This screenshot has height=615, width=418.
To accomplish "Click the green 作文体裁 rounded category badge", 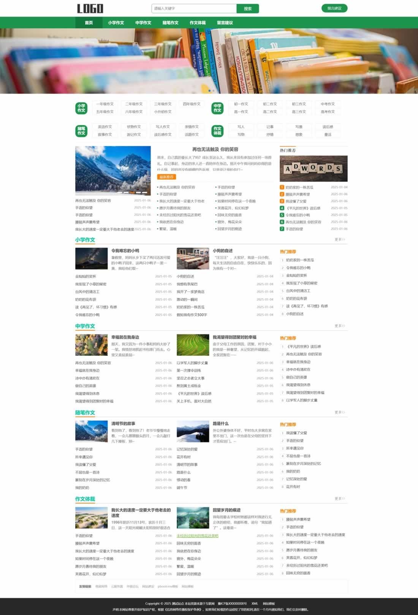I will coord(217,131).
